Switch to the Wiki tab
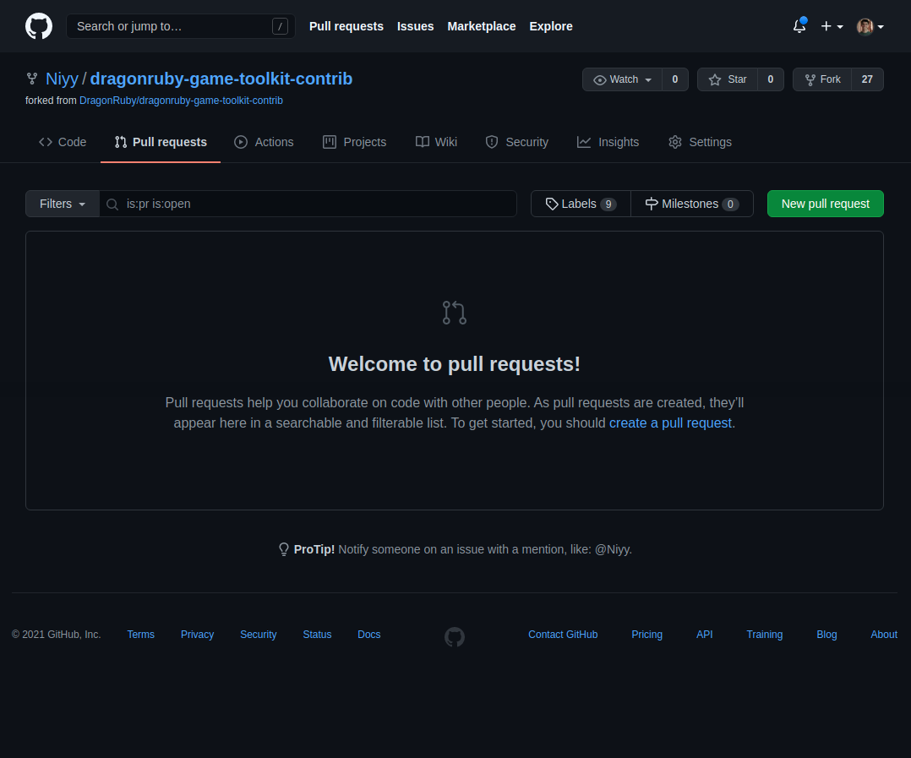The height and width of the screenshot is (758, 911). (436, 142)
